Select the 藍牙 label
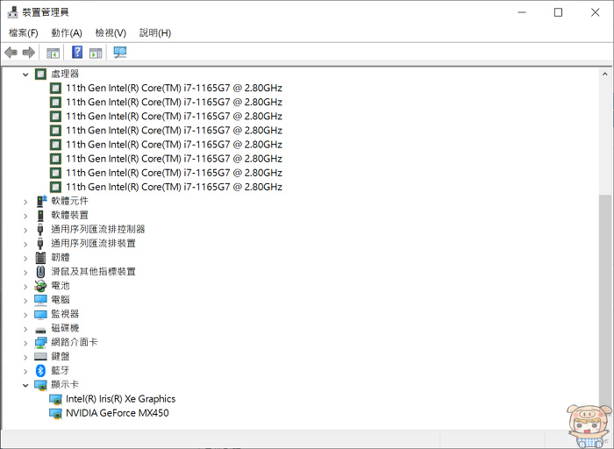Screen dimensions: 614x449 (61, 370)
